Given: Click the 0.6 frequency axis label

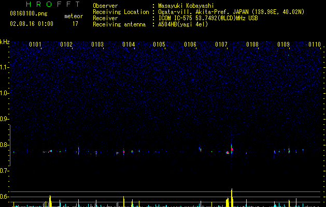Looking at the screenshot, I should (x=4, y=197).
